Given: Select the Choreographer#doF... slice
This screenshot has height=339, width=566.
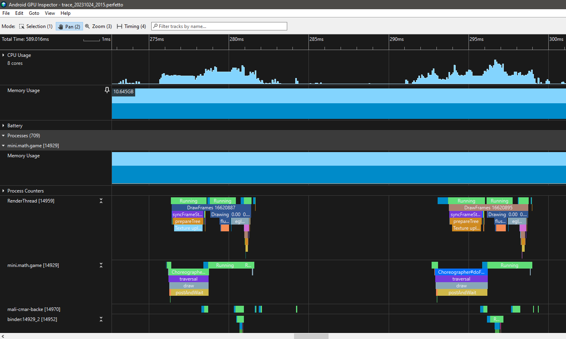Looking at the screenshot, I should [x=461, y=272].
